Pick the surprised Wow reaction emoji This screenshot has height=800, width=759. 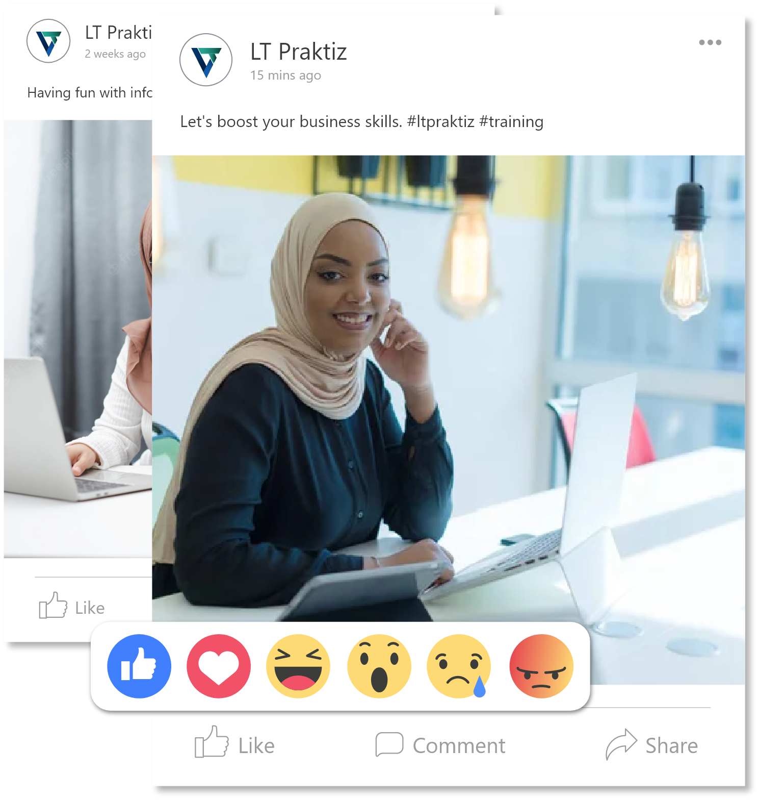[x=379, y=666]
